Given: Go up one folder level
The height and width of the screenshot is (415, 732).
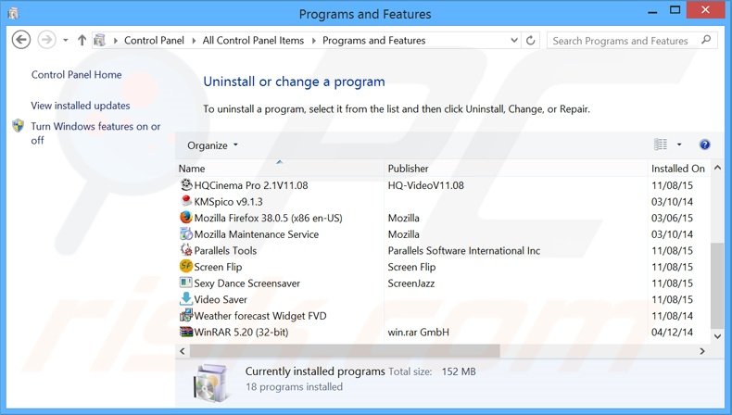Looking at the screenshot, I should pyautogui.click(x=82, y=40).
